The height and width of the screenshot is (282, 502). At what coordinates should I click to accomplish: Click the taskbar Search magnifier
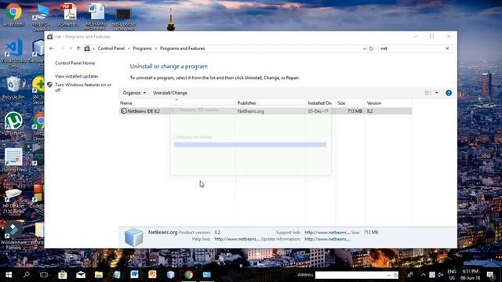(27, 275)
